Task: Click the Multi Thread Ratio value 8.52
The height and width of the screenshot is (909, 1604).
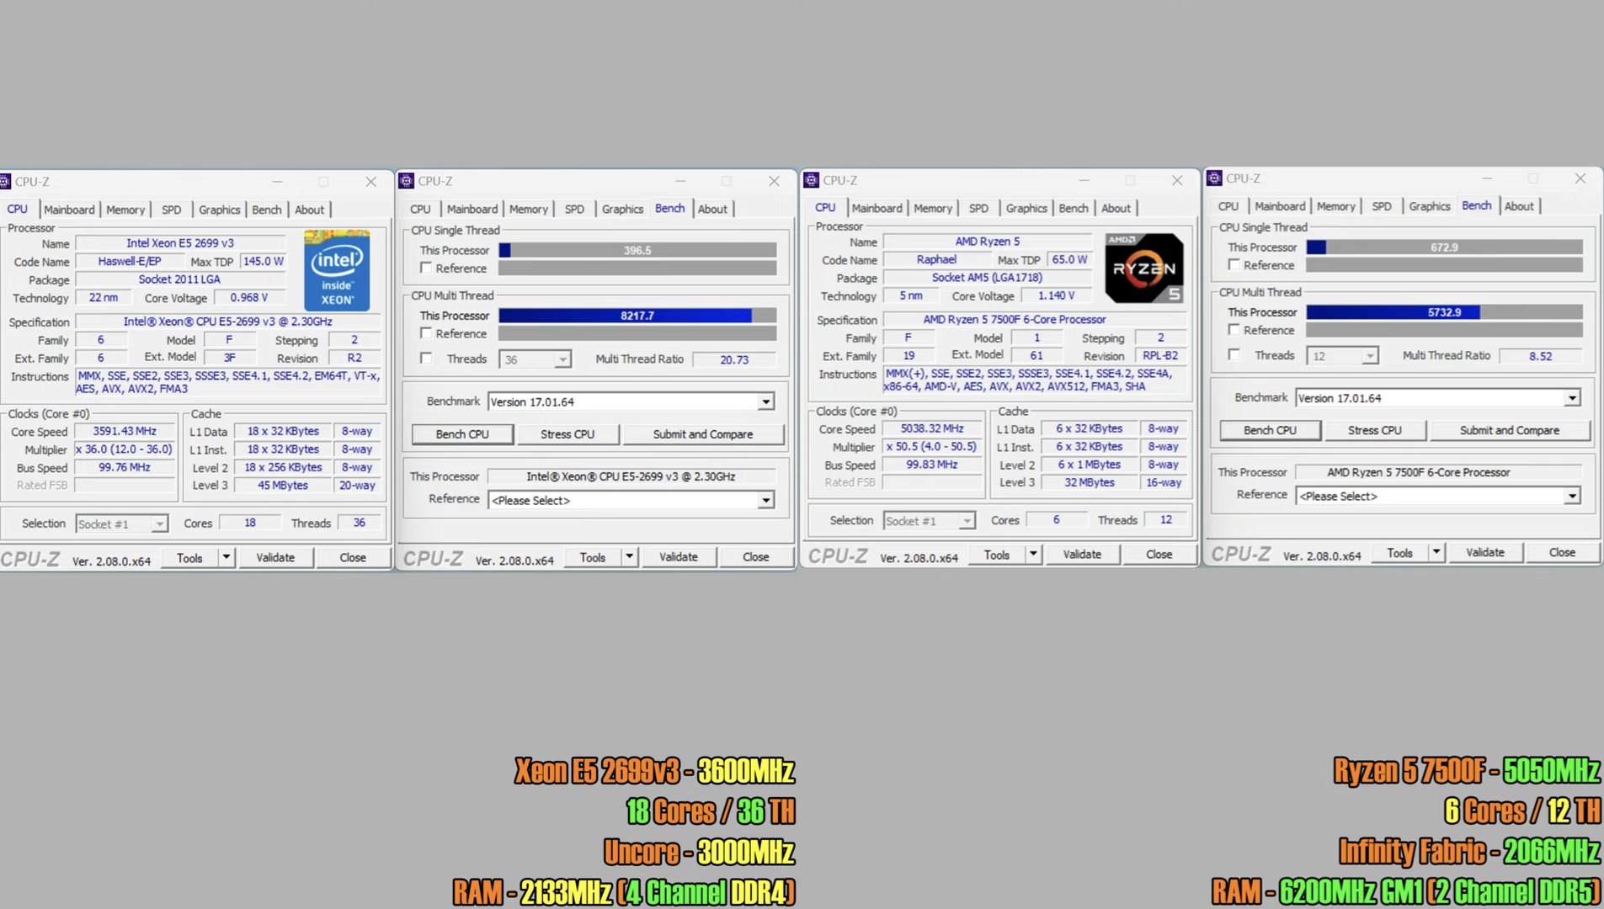Action: (x=1540, y=356)
